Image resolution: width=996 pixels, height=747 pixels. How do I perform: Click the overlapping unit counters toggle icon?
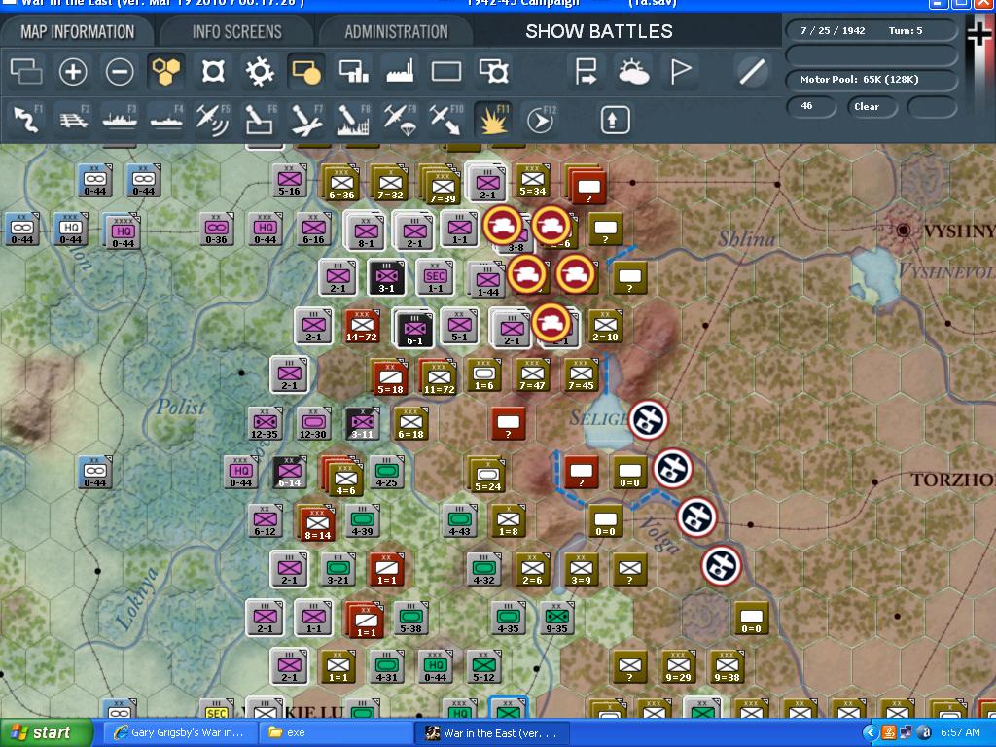26,71
